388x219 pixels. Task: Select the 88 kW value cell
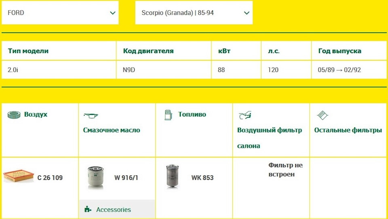pos(236,70)
